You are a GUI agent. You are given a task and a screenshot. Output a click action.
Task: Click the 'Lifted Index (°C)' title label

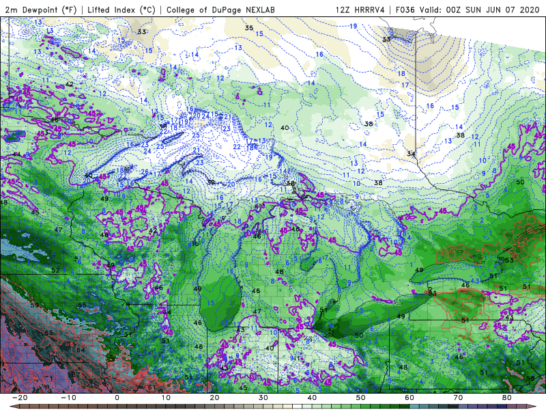point(121,10)
